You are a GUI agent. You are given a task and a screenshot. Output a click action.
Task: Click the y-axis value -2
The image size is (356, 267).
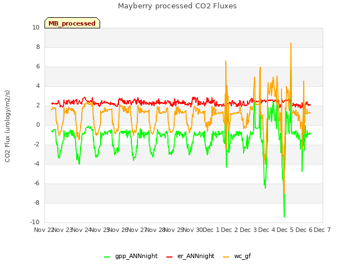point(37,145)
